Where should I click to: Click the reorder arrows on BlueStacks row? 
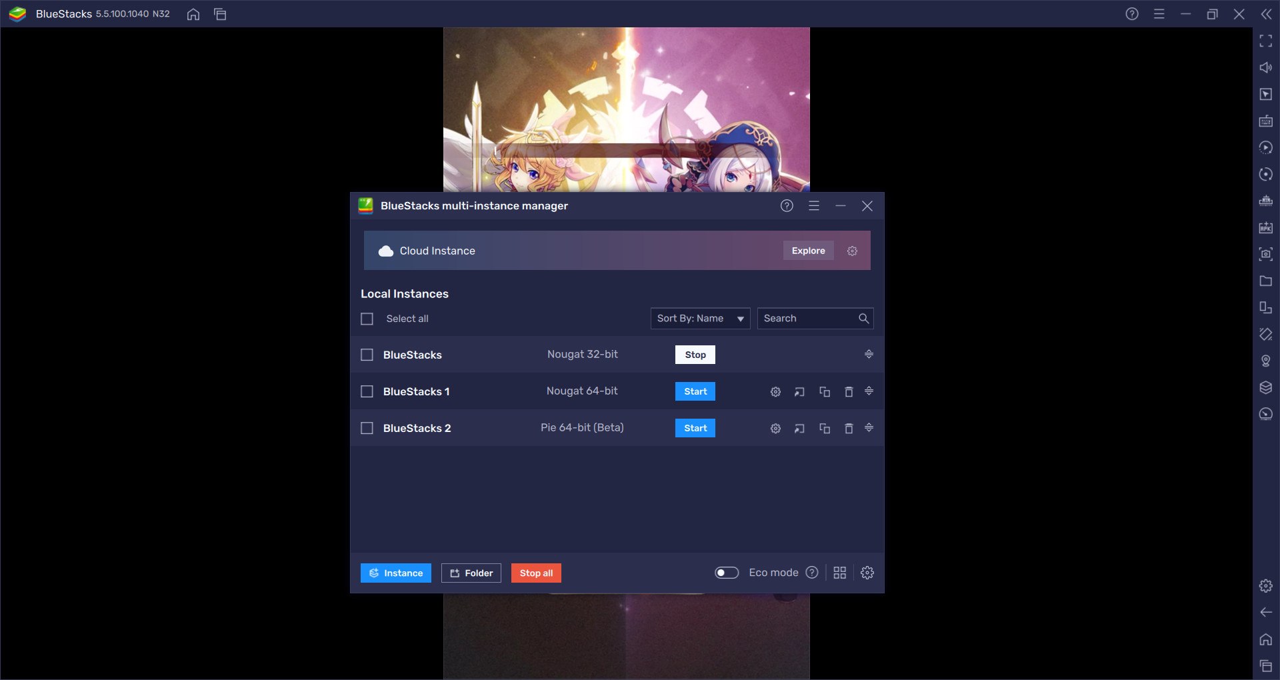pos(869,355)
